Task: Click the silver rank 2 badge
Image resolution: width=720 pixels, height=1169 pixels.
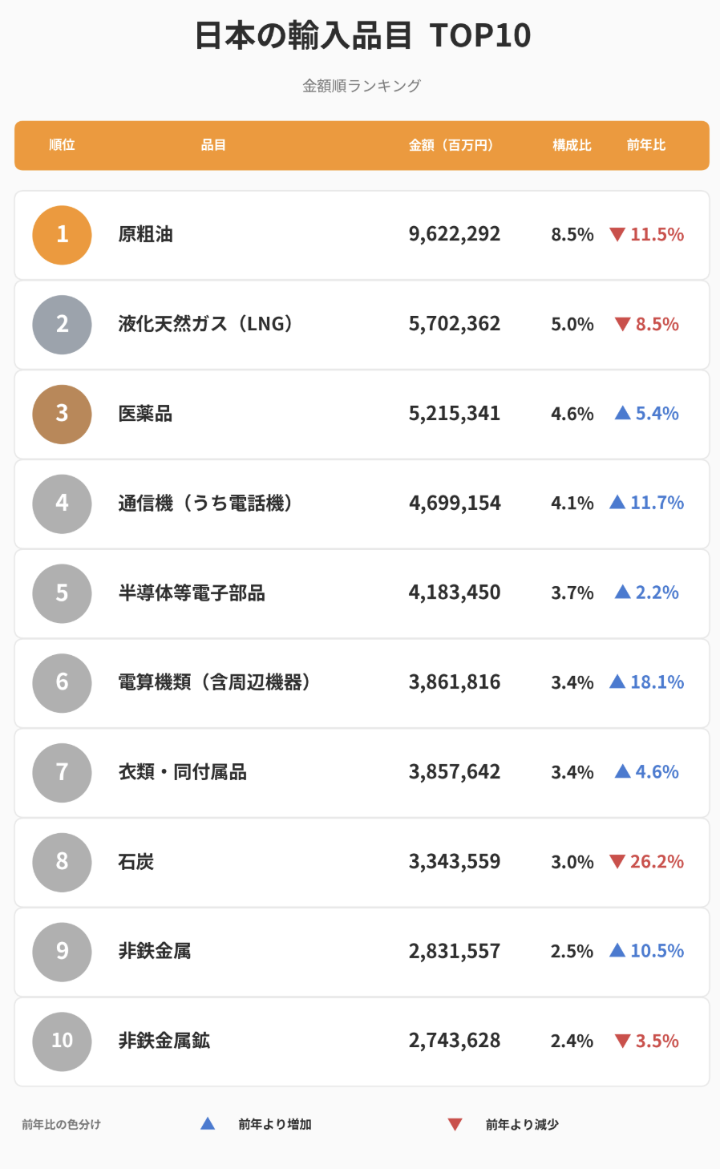Action: tap(62, 325)
